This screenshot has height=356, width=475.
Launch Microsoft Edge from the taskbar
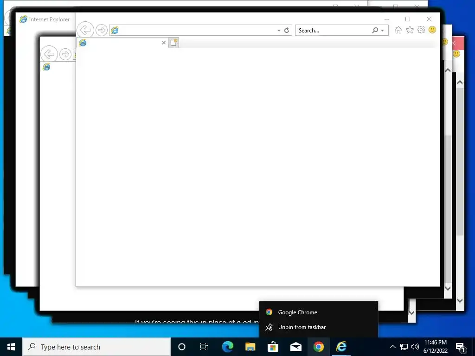[227, 347]
